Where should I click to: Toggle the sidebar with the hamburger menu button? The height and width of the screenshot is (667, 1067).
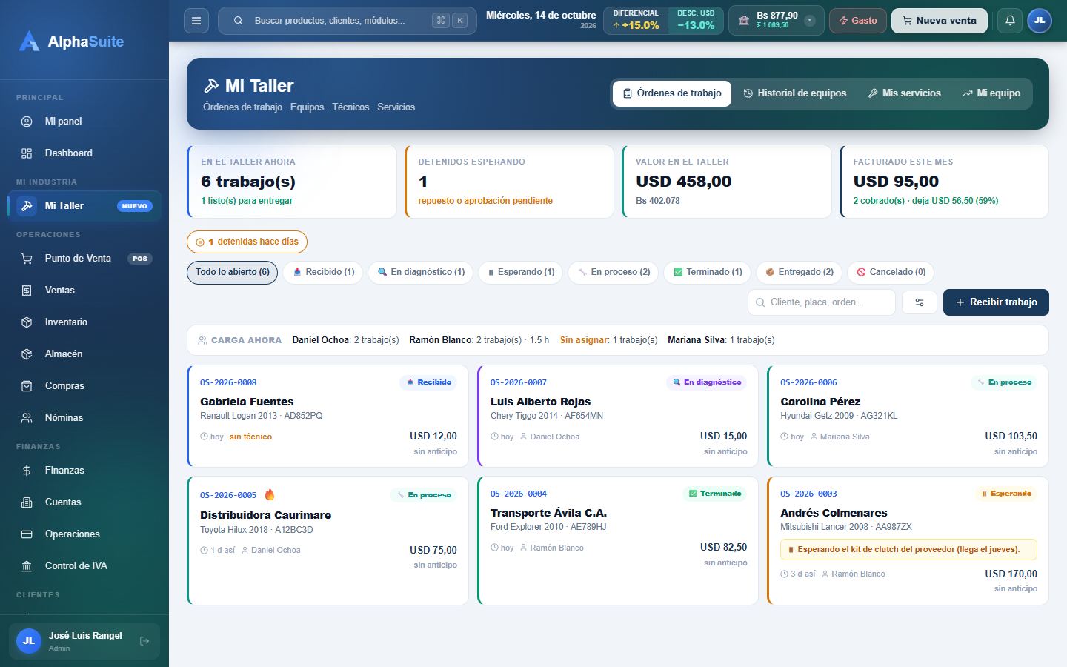(x=196, y=21)
